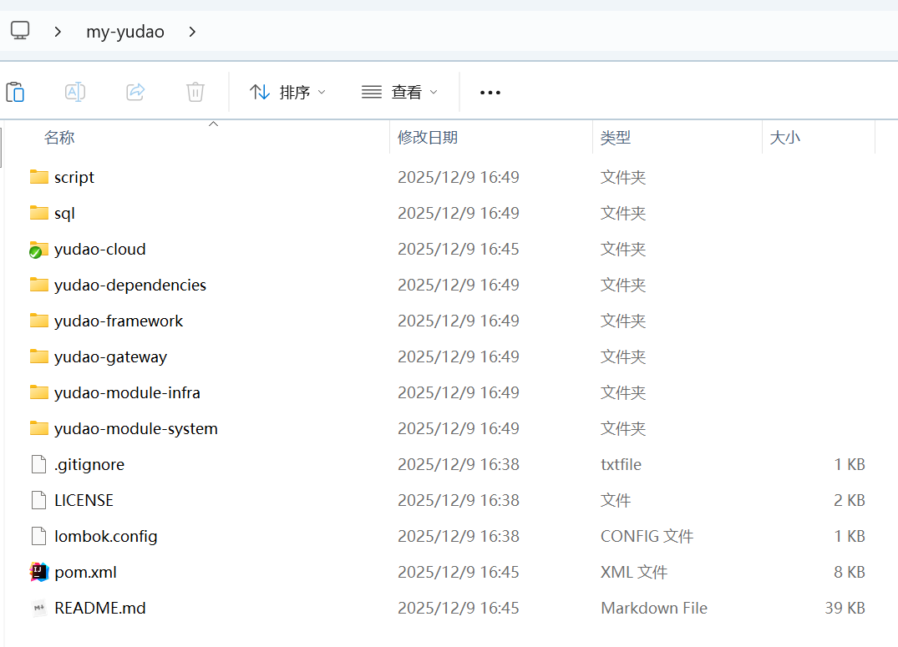898x647 pixels.
Task: Expand chevron after my-yudao breadcrumb
Action: click(192, 32)
